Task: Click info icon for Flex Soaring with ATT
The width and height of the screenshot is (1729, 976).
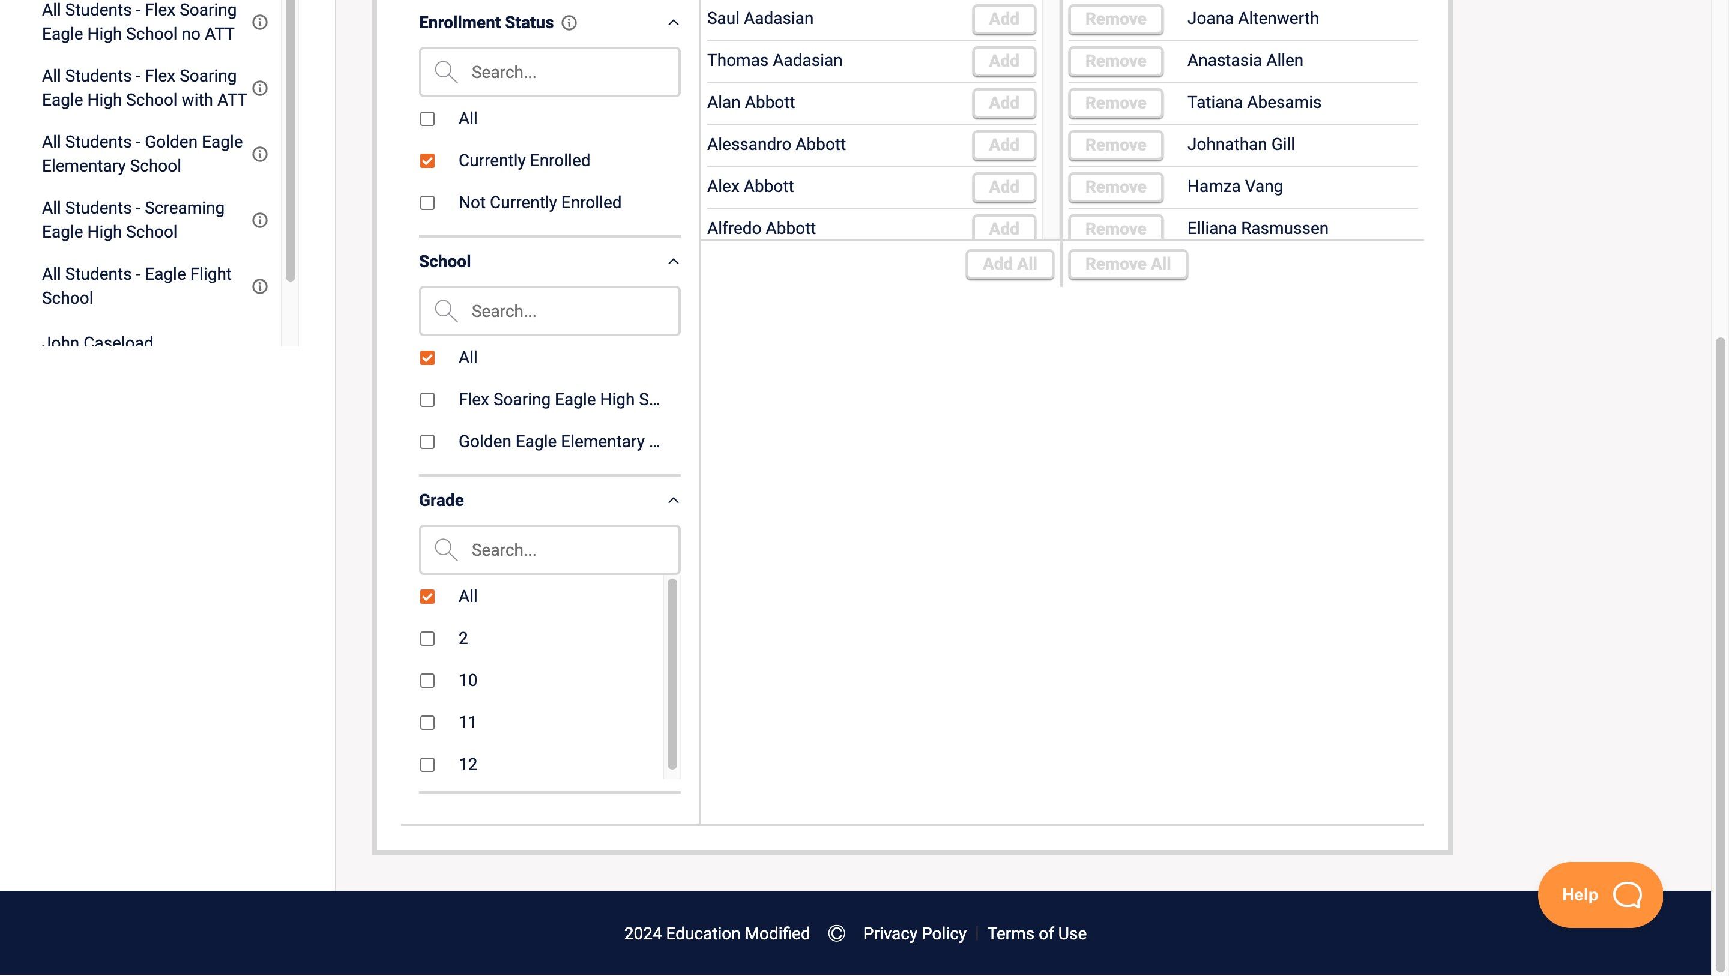Action: pyautogui.click(x=260, y=89)
